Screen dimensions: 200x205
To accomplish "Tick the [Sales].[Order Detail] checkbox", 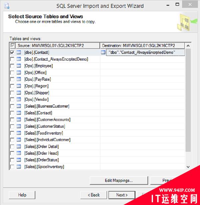I will coord(12,147).
